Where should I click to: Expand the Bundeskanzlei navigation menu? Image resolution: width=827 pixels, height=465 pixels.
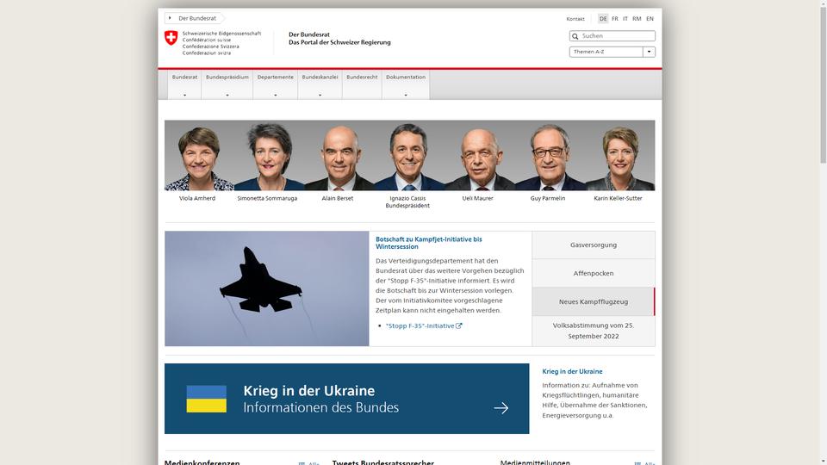coord(320,84)
